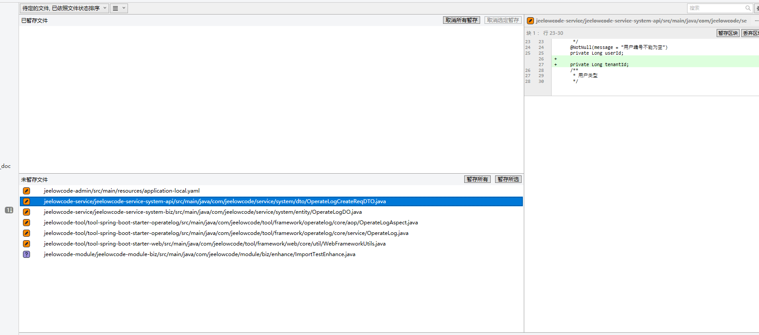This screenshot has height=335, width=759.
Task: Click the magnifier icon in search box
Action: pos(748,8)
